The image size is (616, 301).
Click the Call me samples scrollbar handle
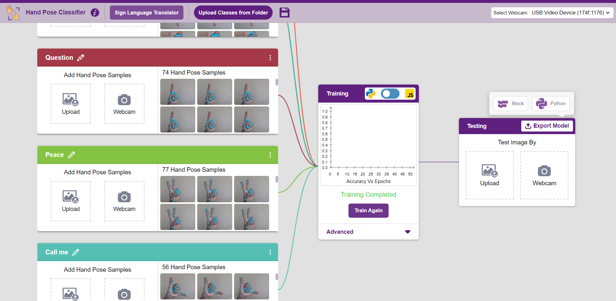pos(277,277)
